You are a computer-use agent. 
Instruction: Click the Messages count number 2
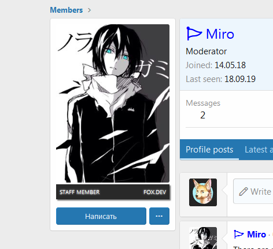202,115
